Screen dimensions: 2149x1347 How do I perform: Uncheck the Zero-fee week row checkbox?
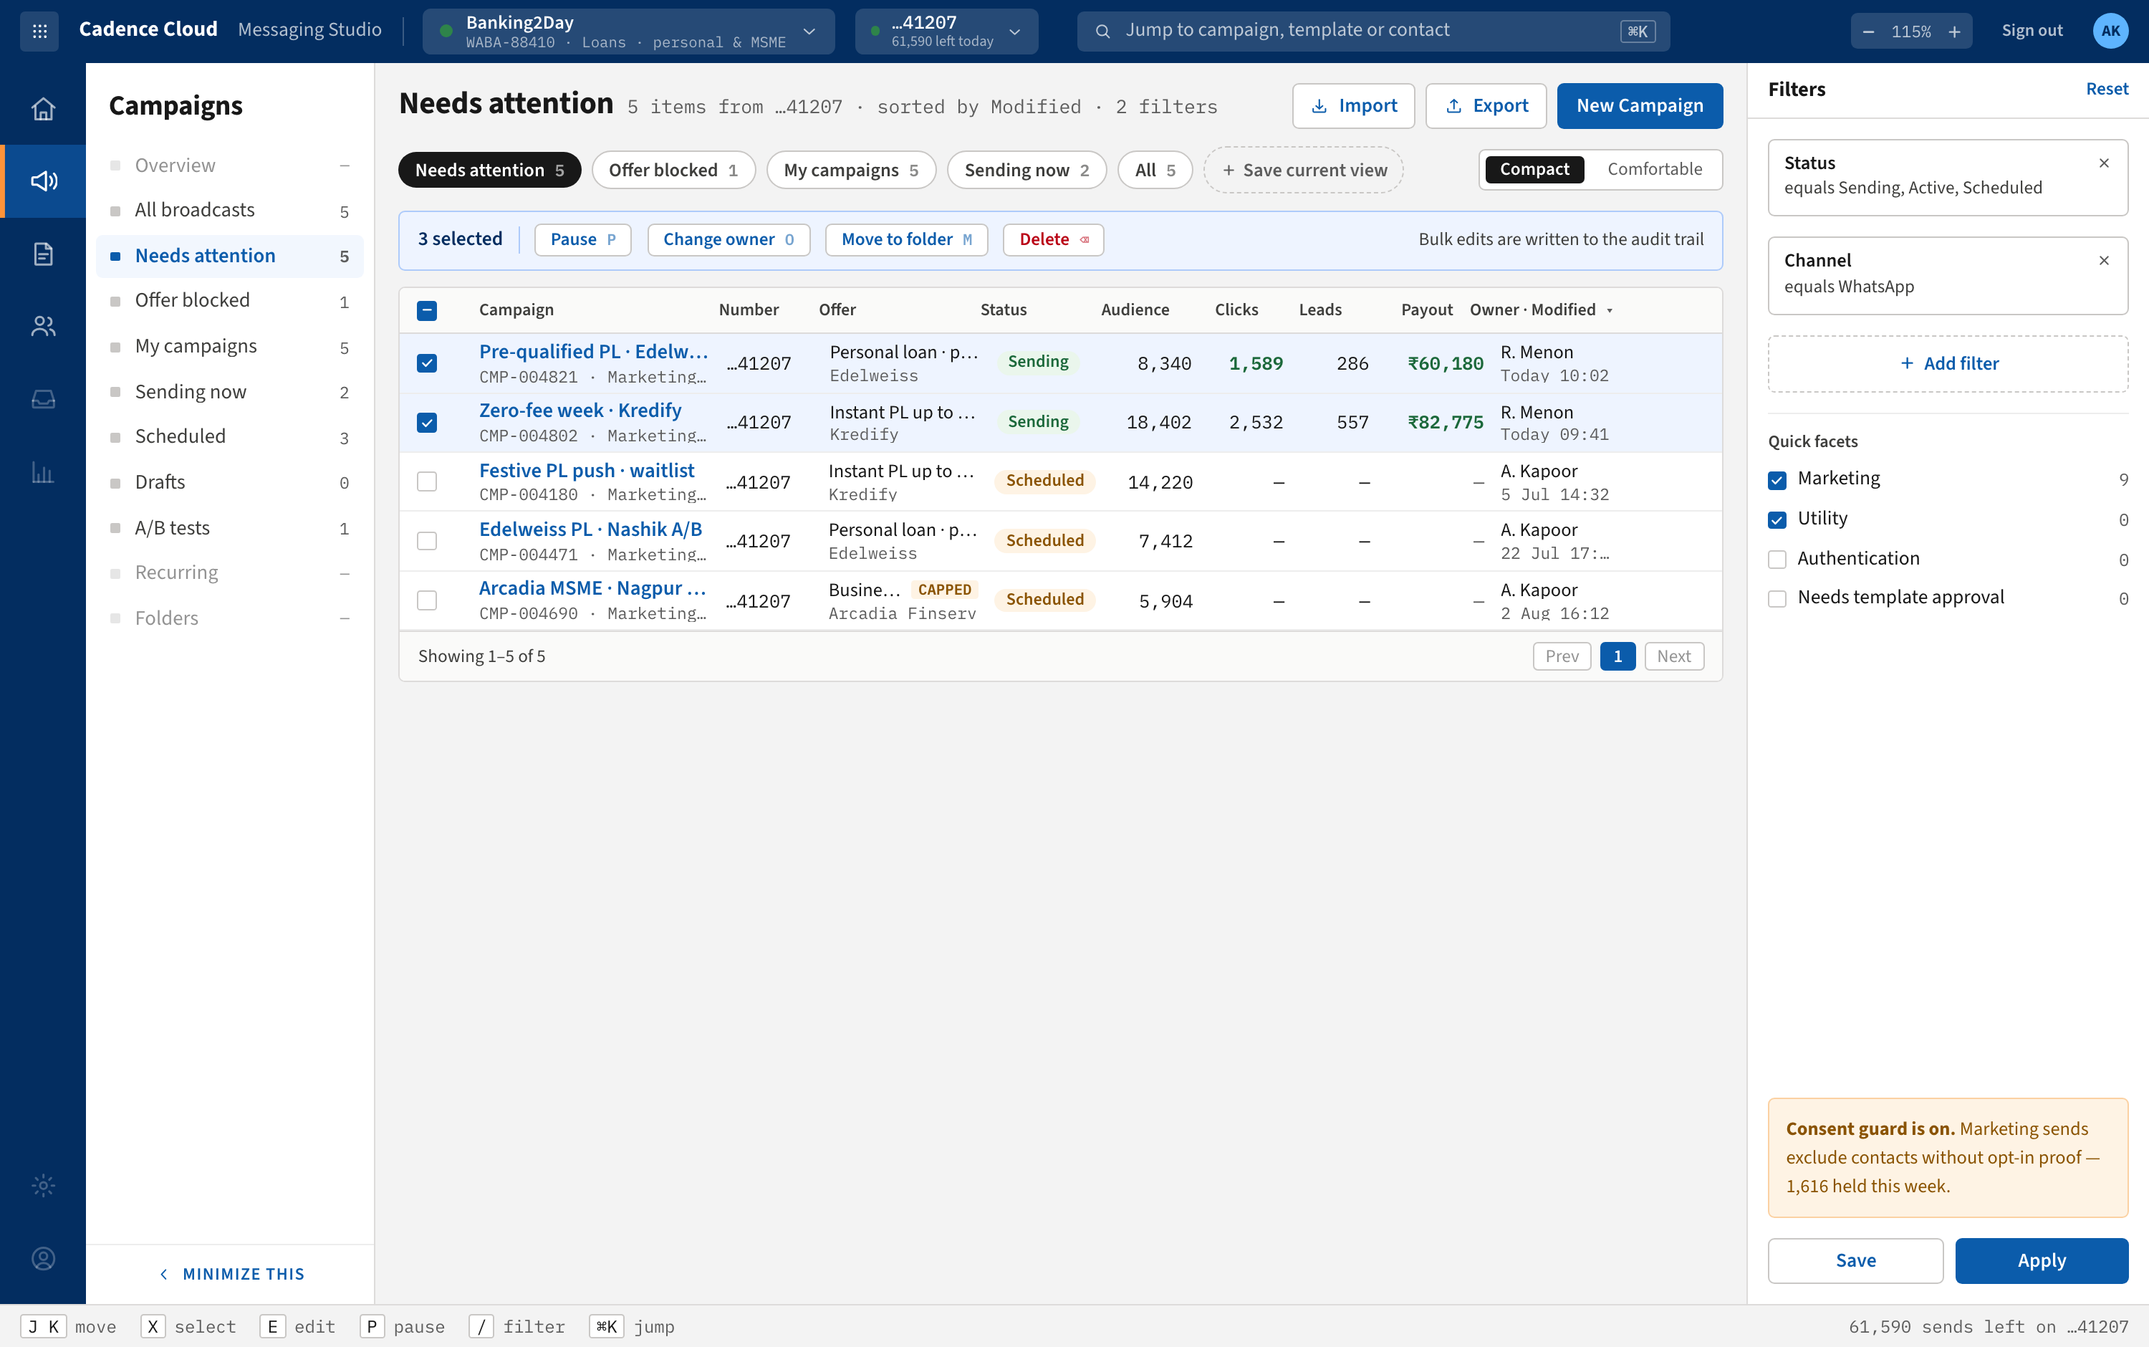tap(427, 422)
